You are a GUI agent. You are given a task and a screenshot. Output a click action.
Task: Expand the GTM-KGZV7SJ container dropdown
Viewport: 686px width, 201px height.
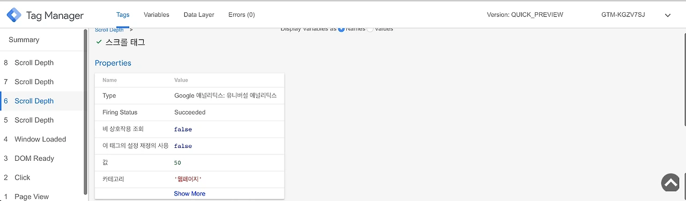coord(668,16)
